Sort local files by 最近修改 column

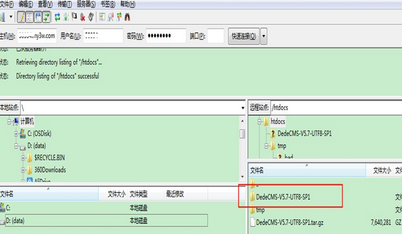tap(186, 194)
